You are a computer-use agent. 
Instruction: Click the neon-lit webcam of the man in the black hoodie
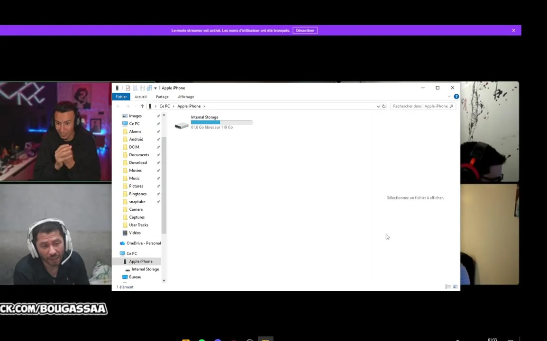(56, 132)
